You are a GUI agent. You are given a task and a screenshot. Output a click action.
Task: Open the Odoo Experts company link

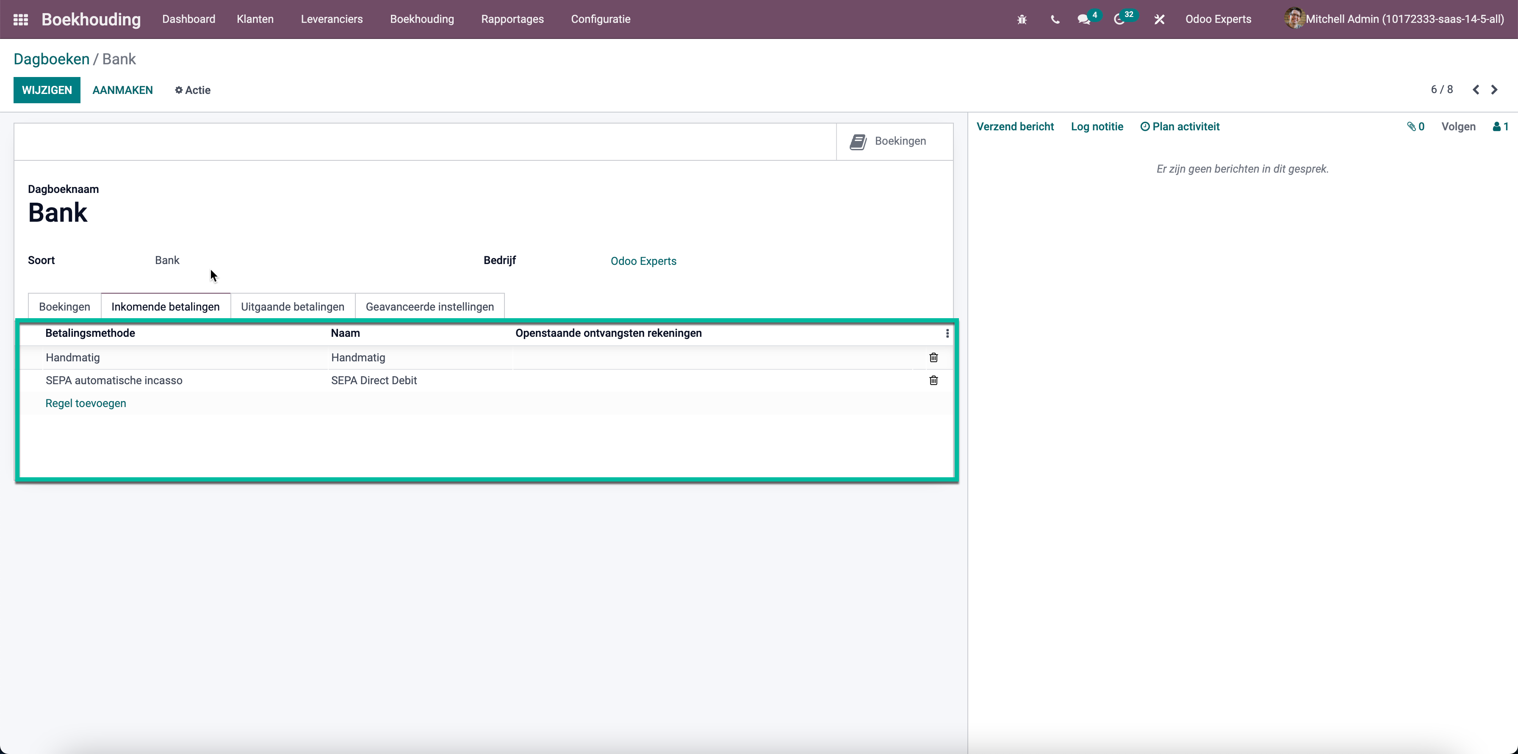(x=643, y=261)
